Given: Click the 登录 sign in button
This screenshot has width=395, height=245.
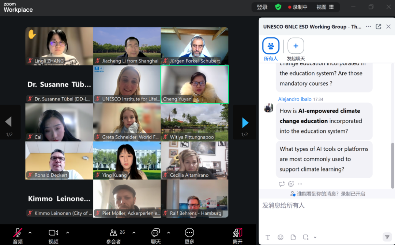Looking at the screenshot, I should pyautogui.click(x=262, y=7).
